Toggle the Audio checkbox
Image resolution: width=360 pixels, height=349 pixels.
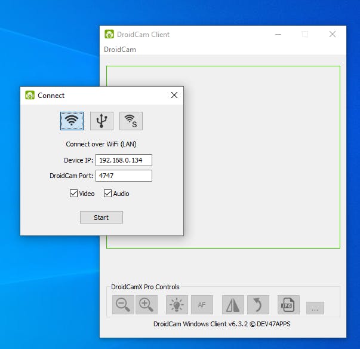click(x=107, y=194)
